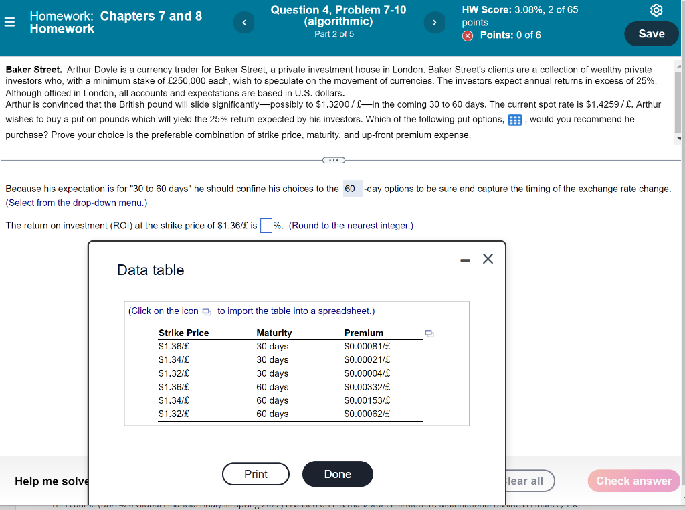
Task: Click the 'Question 4, Problem 7-10' header
Action: (338, 15)
